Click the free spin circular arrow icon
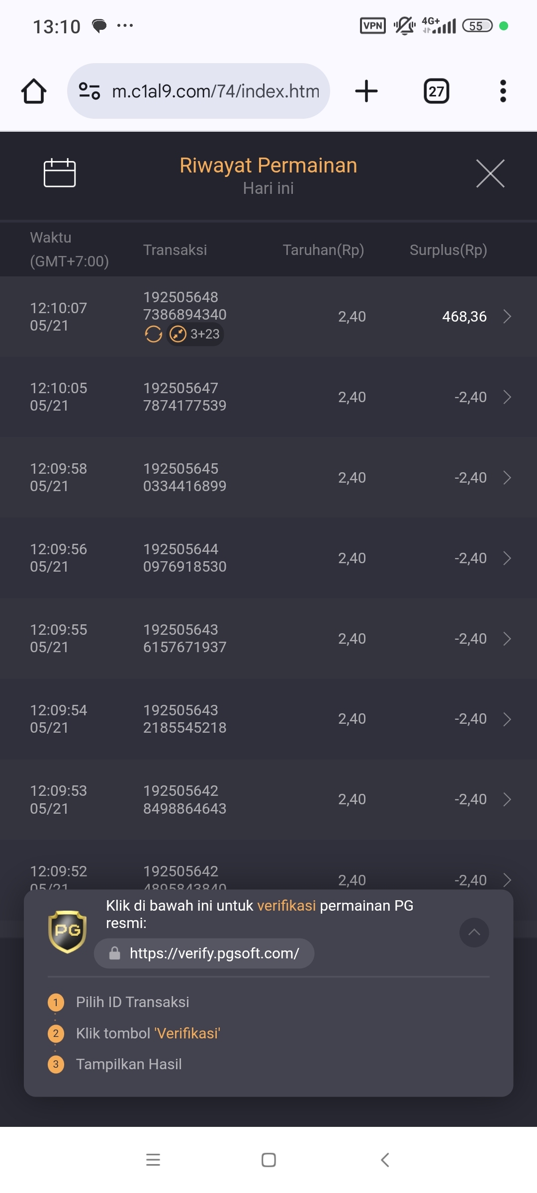Image resolution: width=537 pixels, height=1193 pixels. [154, 334]
